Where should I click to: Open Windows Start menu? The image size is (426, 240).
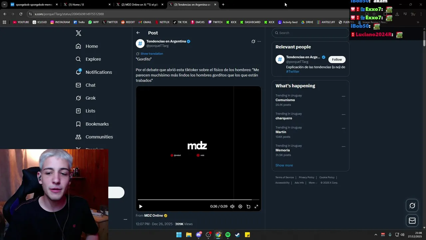(179, 235)
